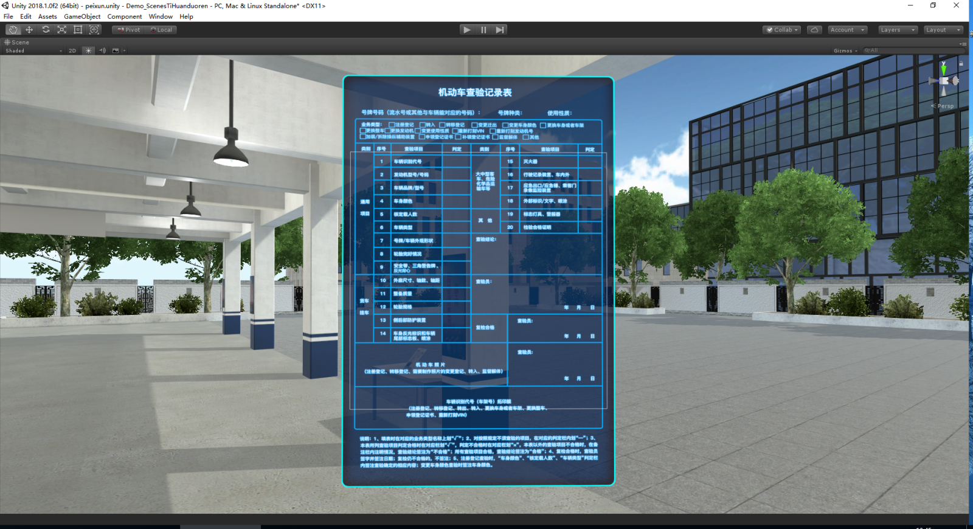Select the Rotate tool

click(x=46, y=30)
